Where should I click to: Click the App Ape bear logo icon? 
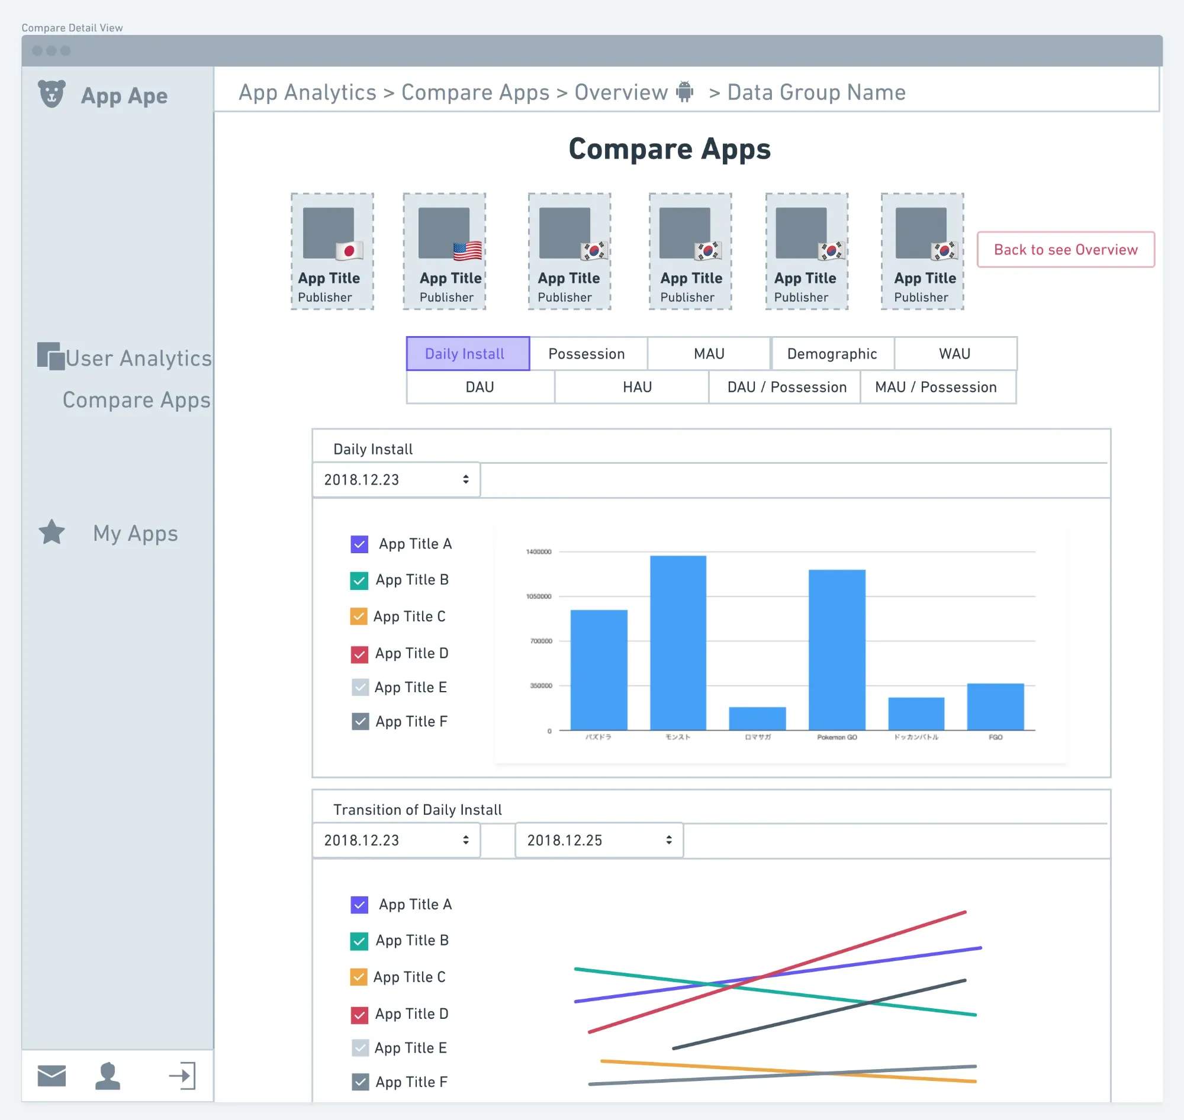point(52,93)
